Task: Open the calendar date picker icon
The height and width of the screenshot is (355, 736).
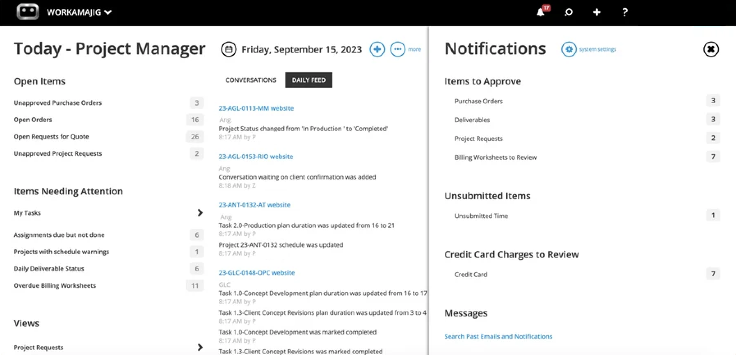Action: [229, 50]
